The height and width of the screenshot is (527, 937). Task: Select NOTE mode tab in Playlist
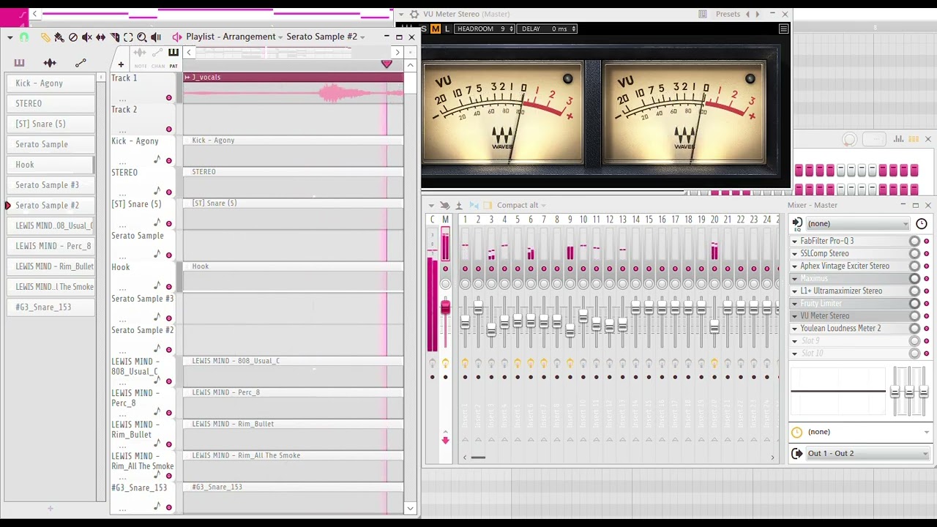tap(140, 57)
